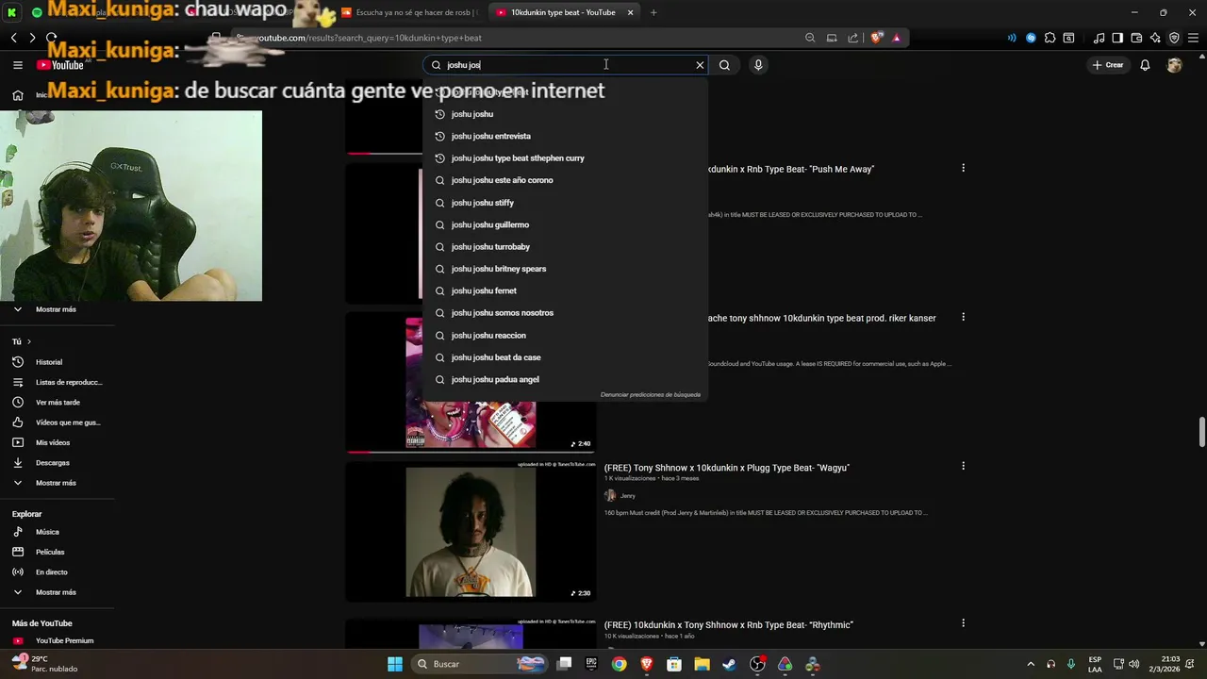Pick 'joshu joshu reaccion' suggestion
Screen dimensions: 1207x679
pos(564,335)
